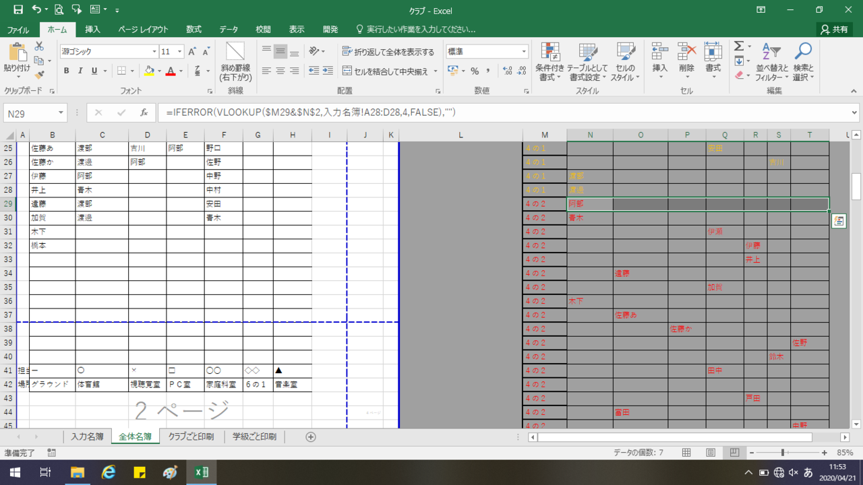Click the Fill down arrow icon
The height and width of the screenshot is (485, 863).
pos(739,61)
